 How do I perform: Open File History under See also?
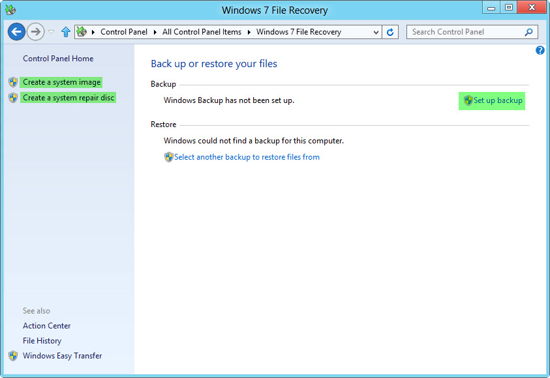pos(42,341)
